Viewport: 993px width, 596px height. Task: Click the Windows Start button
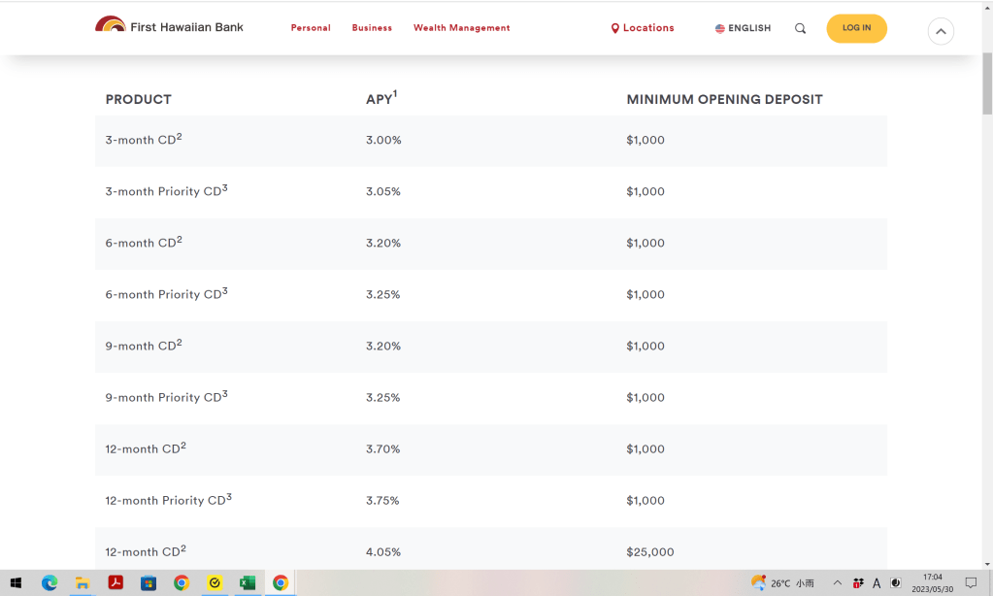16,582
